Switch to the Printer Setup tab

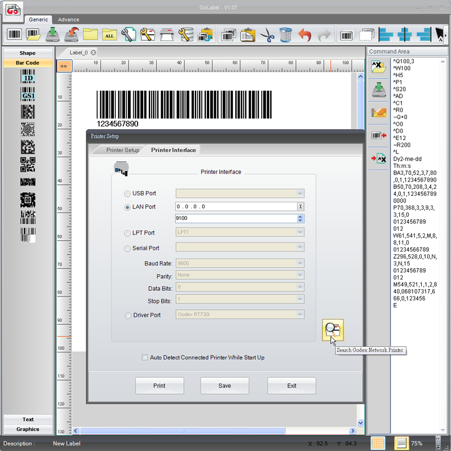(122, 150)
